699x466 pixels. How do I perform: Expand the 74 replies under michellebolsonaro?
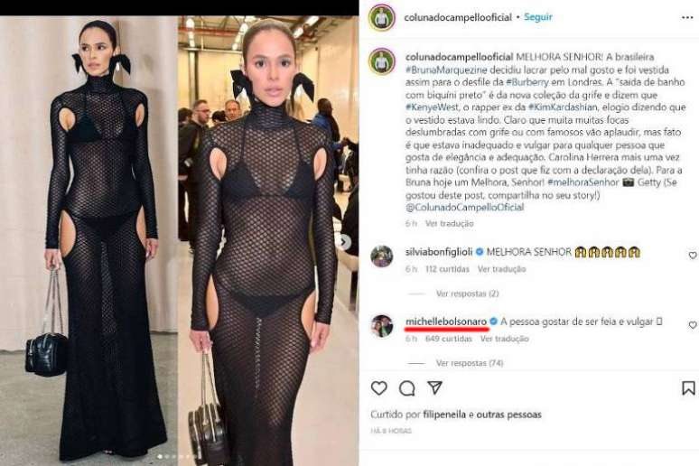[470, 363]
